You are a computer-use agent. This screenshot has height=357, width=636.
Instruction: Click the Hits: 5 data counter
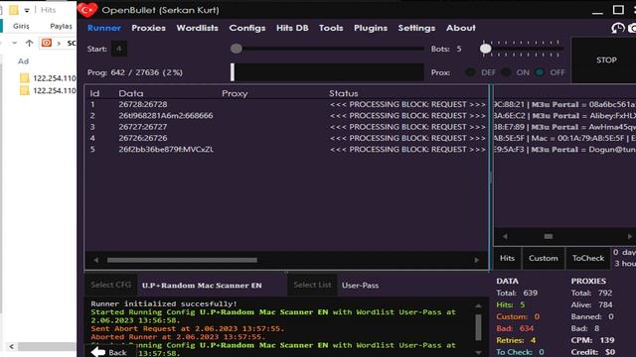510,304
